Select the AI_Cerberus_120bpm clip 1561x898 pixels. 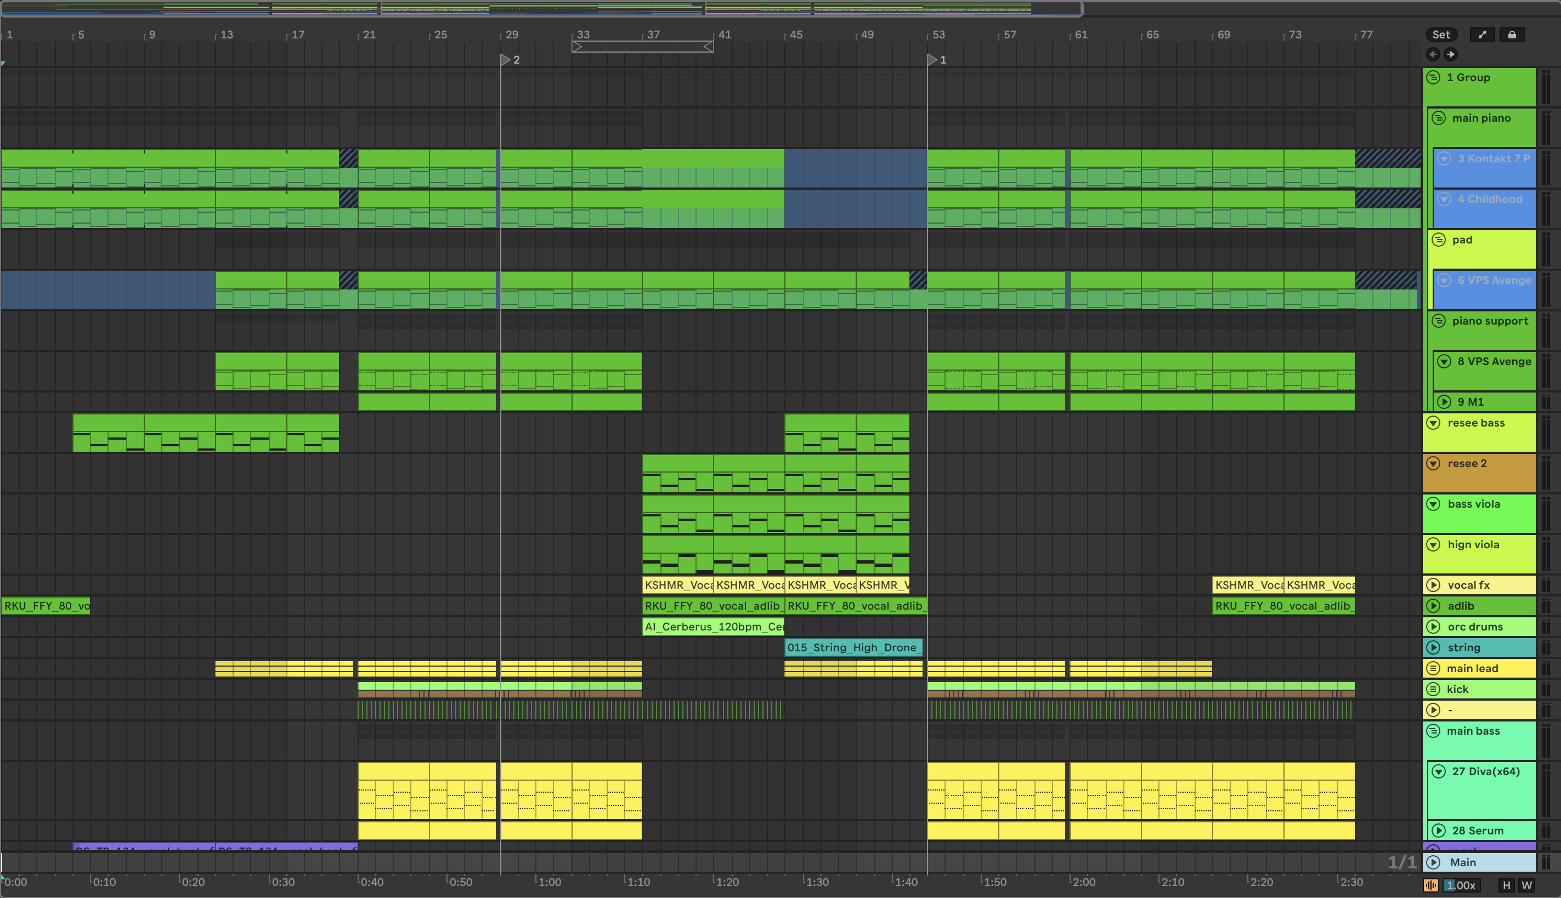713,627
